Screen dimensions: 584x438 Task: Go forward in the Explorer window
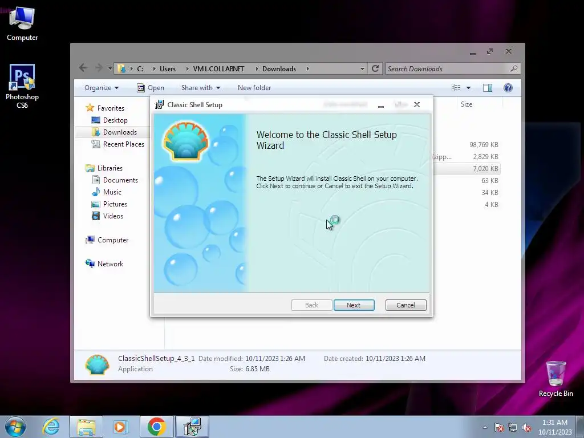[98, 68]
